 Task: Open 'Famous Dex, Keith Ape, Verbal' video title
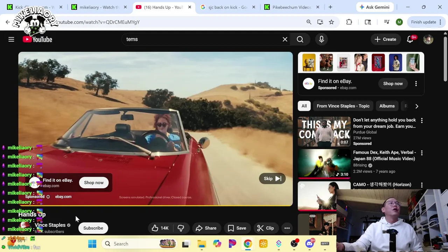click(x=384, y=155)
